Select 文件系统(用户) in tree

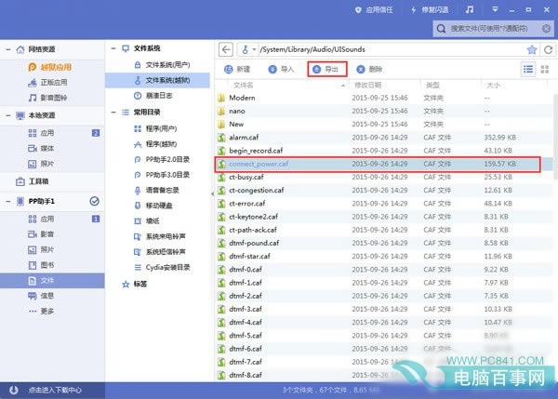(x=167, y=65)
